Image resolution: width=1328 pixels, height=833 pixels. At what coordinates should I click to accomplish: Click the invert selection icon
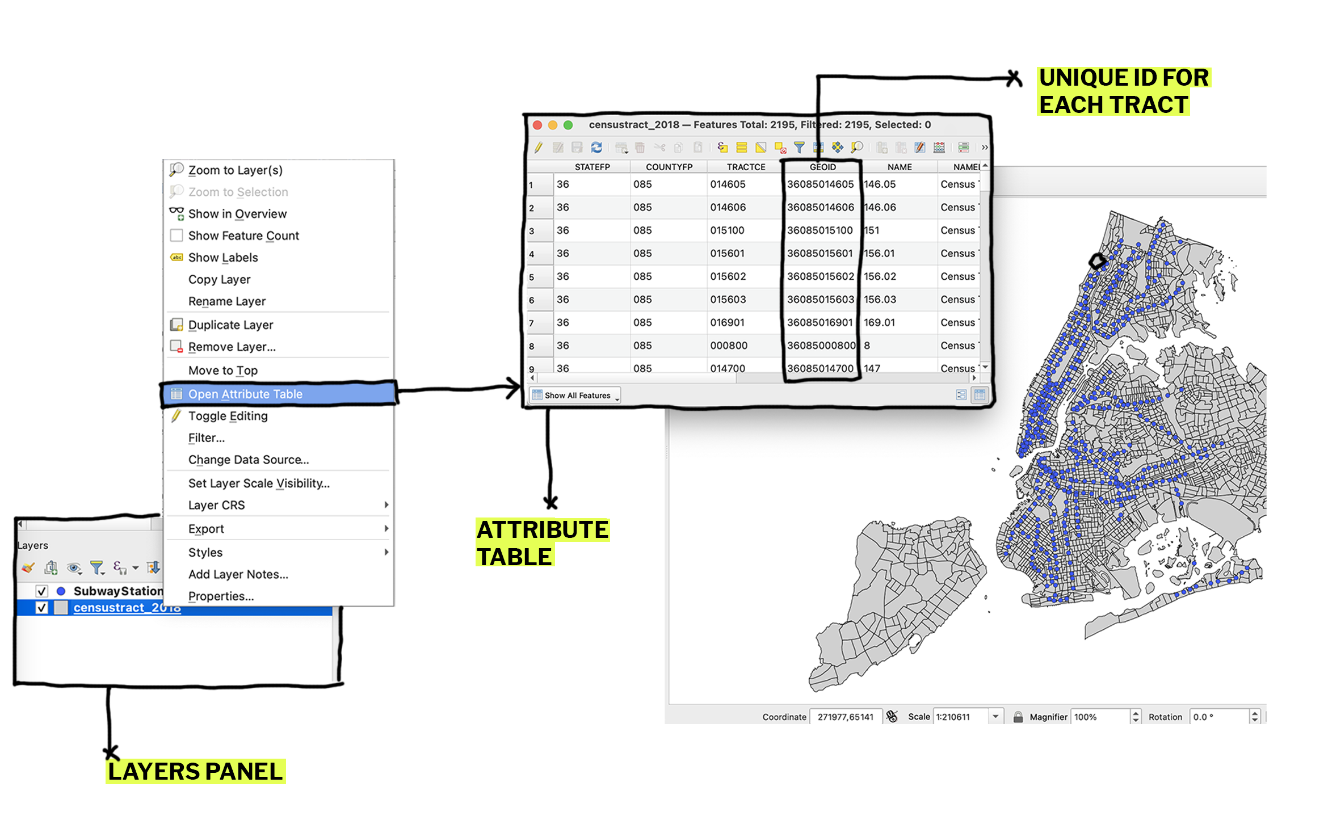coord(760,148)
